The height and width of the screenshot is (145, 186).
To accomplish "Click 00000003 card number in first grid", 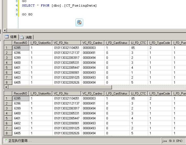I will point(93,48).
